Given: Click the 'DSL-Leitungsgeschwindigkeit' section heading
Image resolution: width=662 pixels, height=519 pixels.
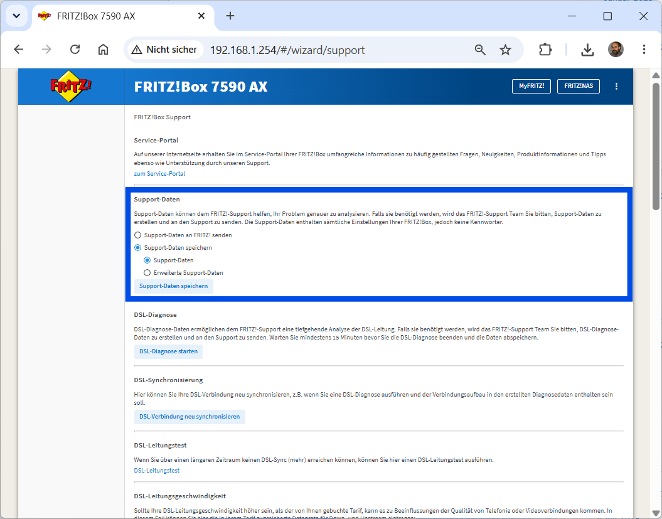Looking at the screenshot, I should 180,496.
